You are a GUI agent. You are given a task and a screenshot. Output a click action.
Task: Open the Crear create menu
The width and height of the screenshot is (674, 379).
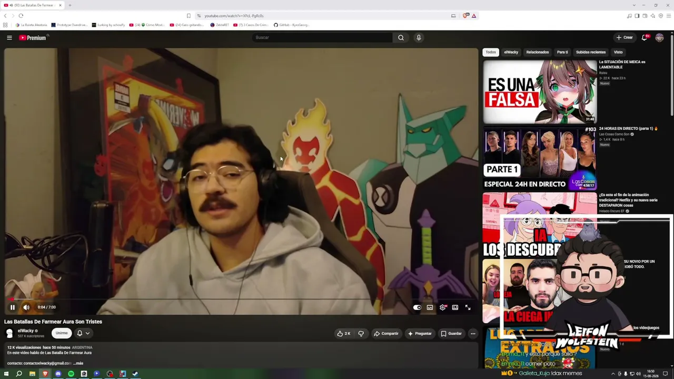(x=625, y=37)
